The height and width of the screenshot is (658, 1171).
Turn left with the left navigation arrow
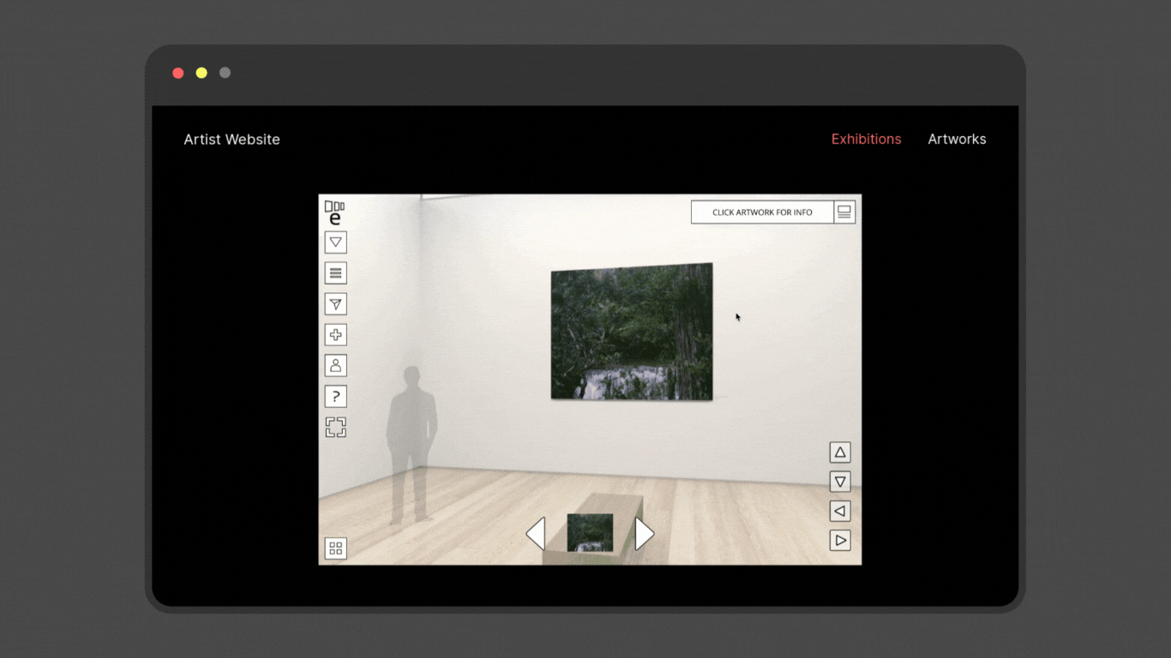[840, 511]
